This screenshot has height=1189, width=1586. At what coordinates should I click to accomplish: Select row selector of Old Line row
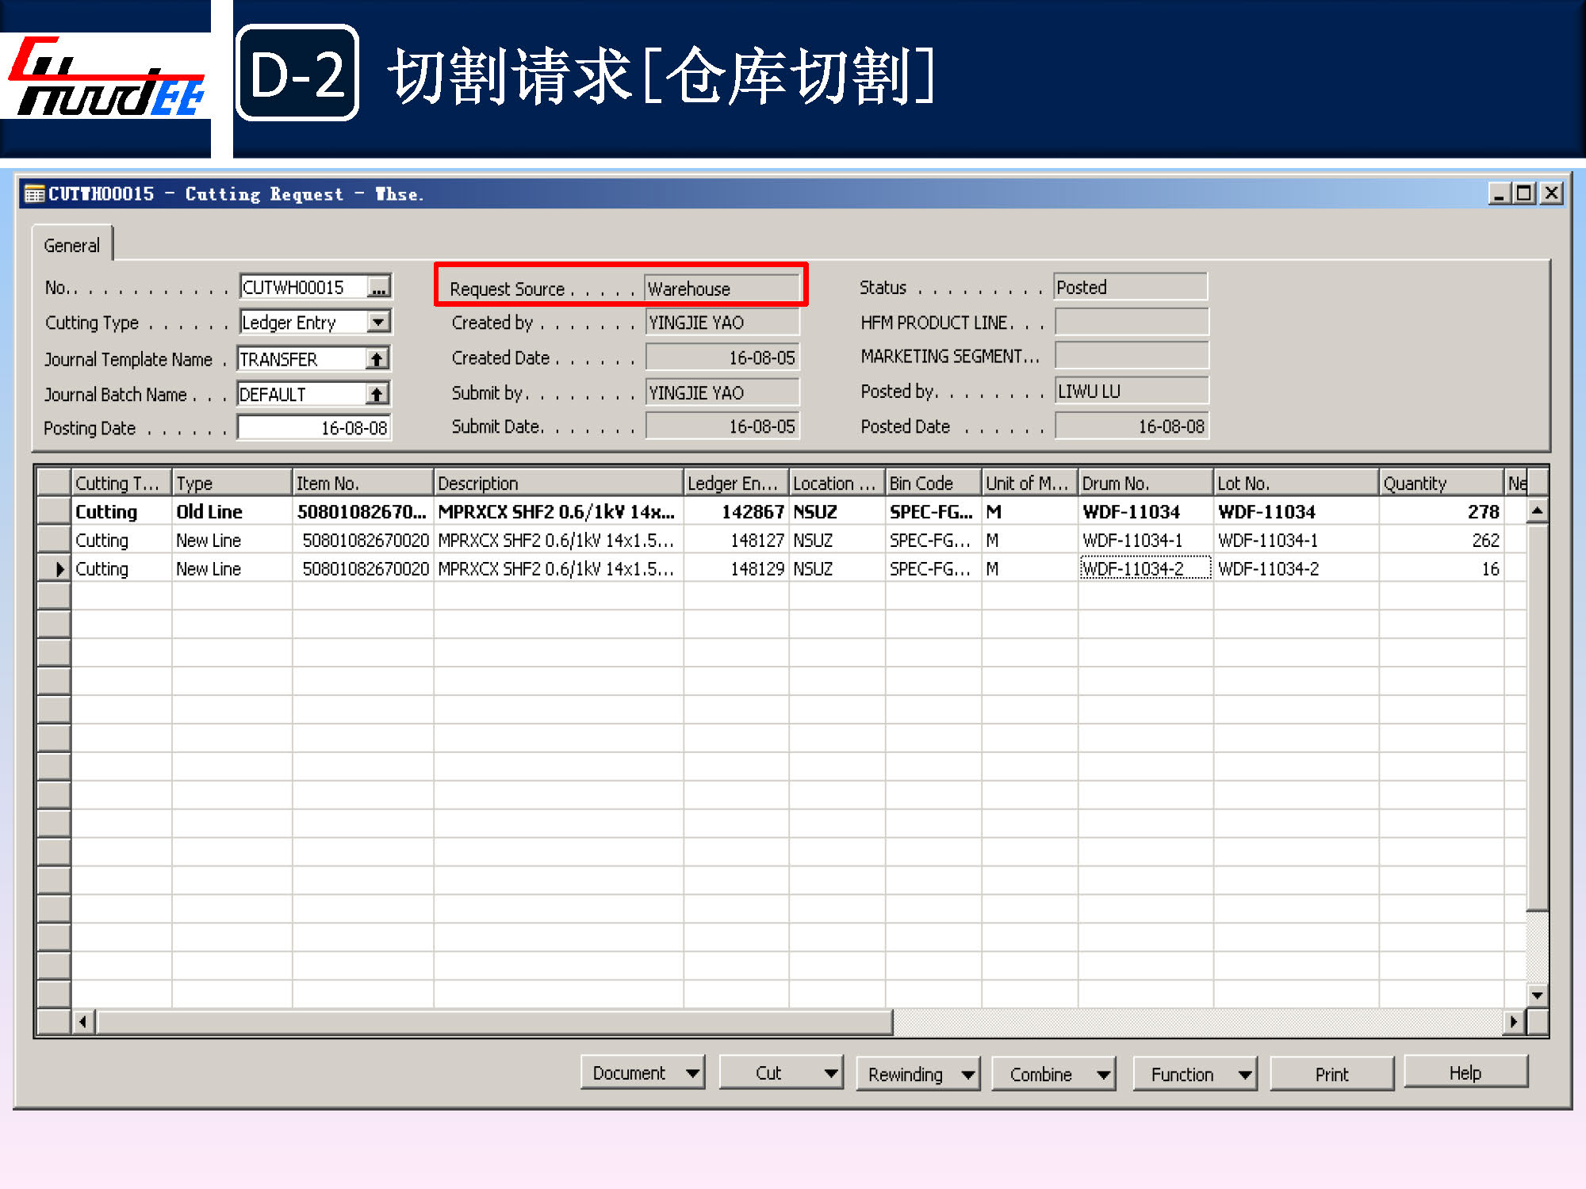(54, 511)
